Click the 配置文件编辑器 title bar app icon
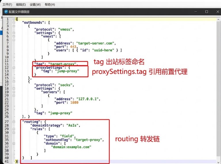This screenshot has height=164, width=221. tap(6, 12)
